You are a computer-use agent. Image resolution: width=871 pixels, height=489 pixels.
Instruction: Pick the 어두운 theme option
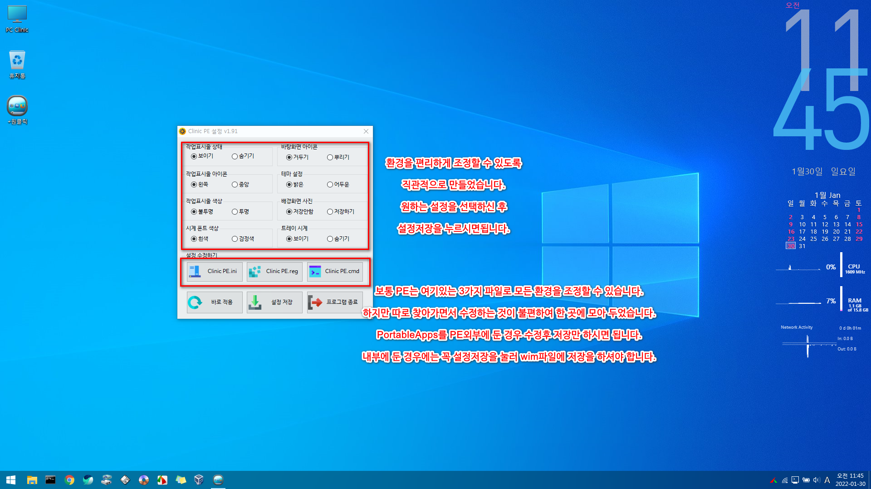(x=338, y=185)
